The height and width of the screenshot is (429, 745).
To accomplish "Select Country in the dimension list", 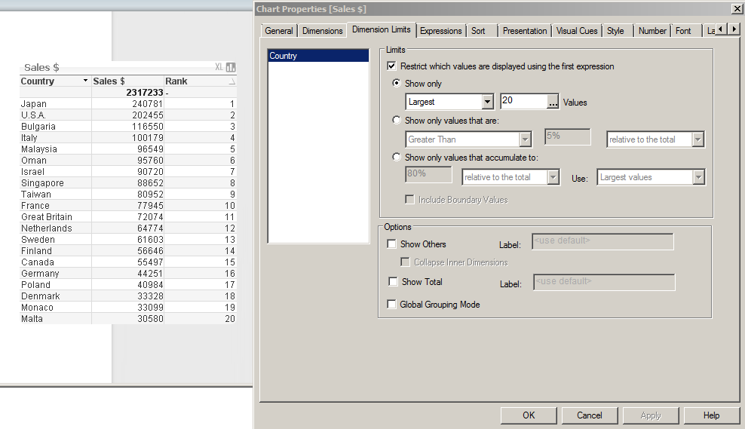I will point(318,56).
